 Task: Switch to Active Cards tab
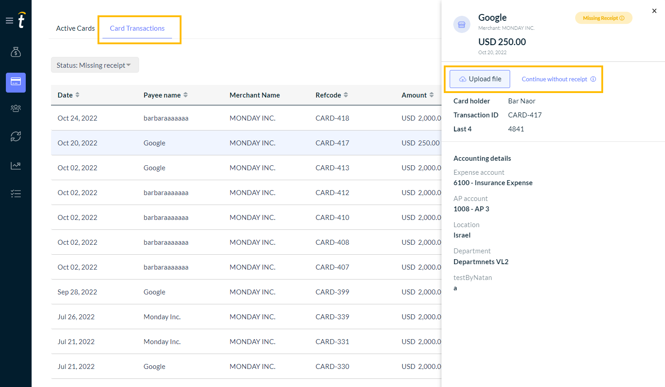click(x=75, y=28)
